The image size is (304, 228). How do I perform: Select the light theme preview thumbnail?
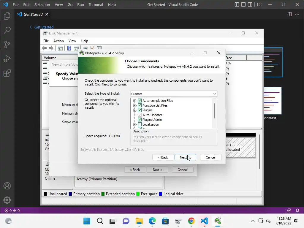pyautogui.click(x=273, y=101)
